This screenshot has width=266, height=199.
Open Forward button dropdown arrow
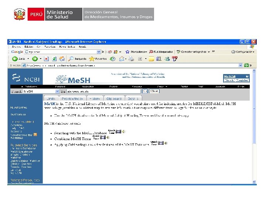click(41, 59)
